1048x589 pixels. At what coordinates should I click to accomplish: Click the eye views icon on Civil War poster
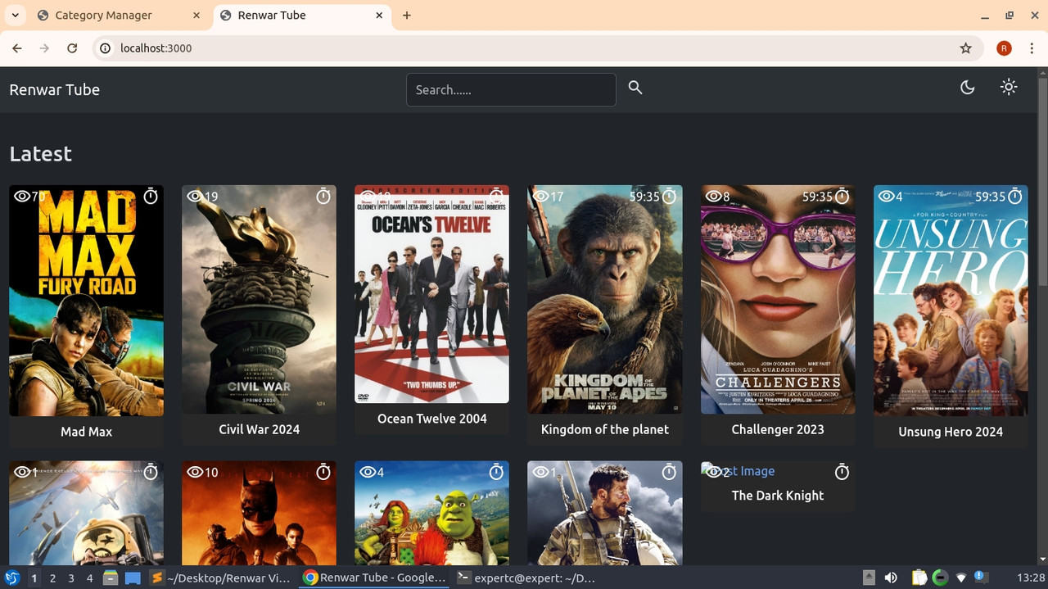click(195, 197)
